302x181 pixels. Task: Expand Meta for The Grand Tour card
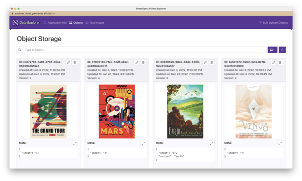point(75,143)
